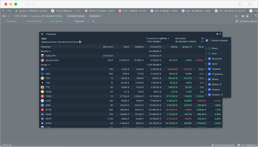Click the MTSS red stock logo
The height and width of the screenshot is (147, 258).
(x=42, y=110)
